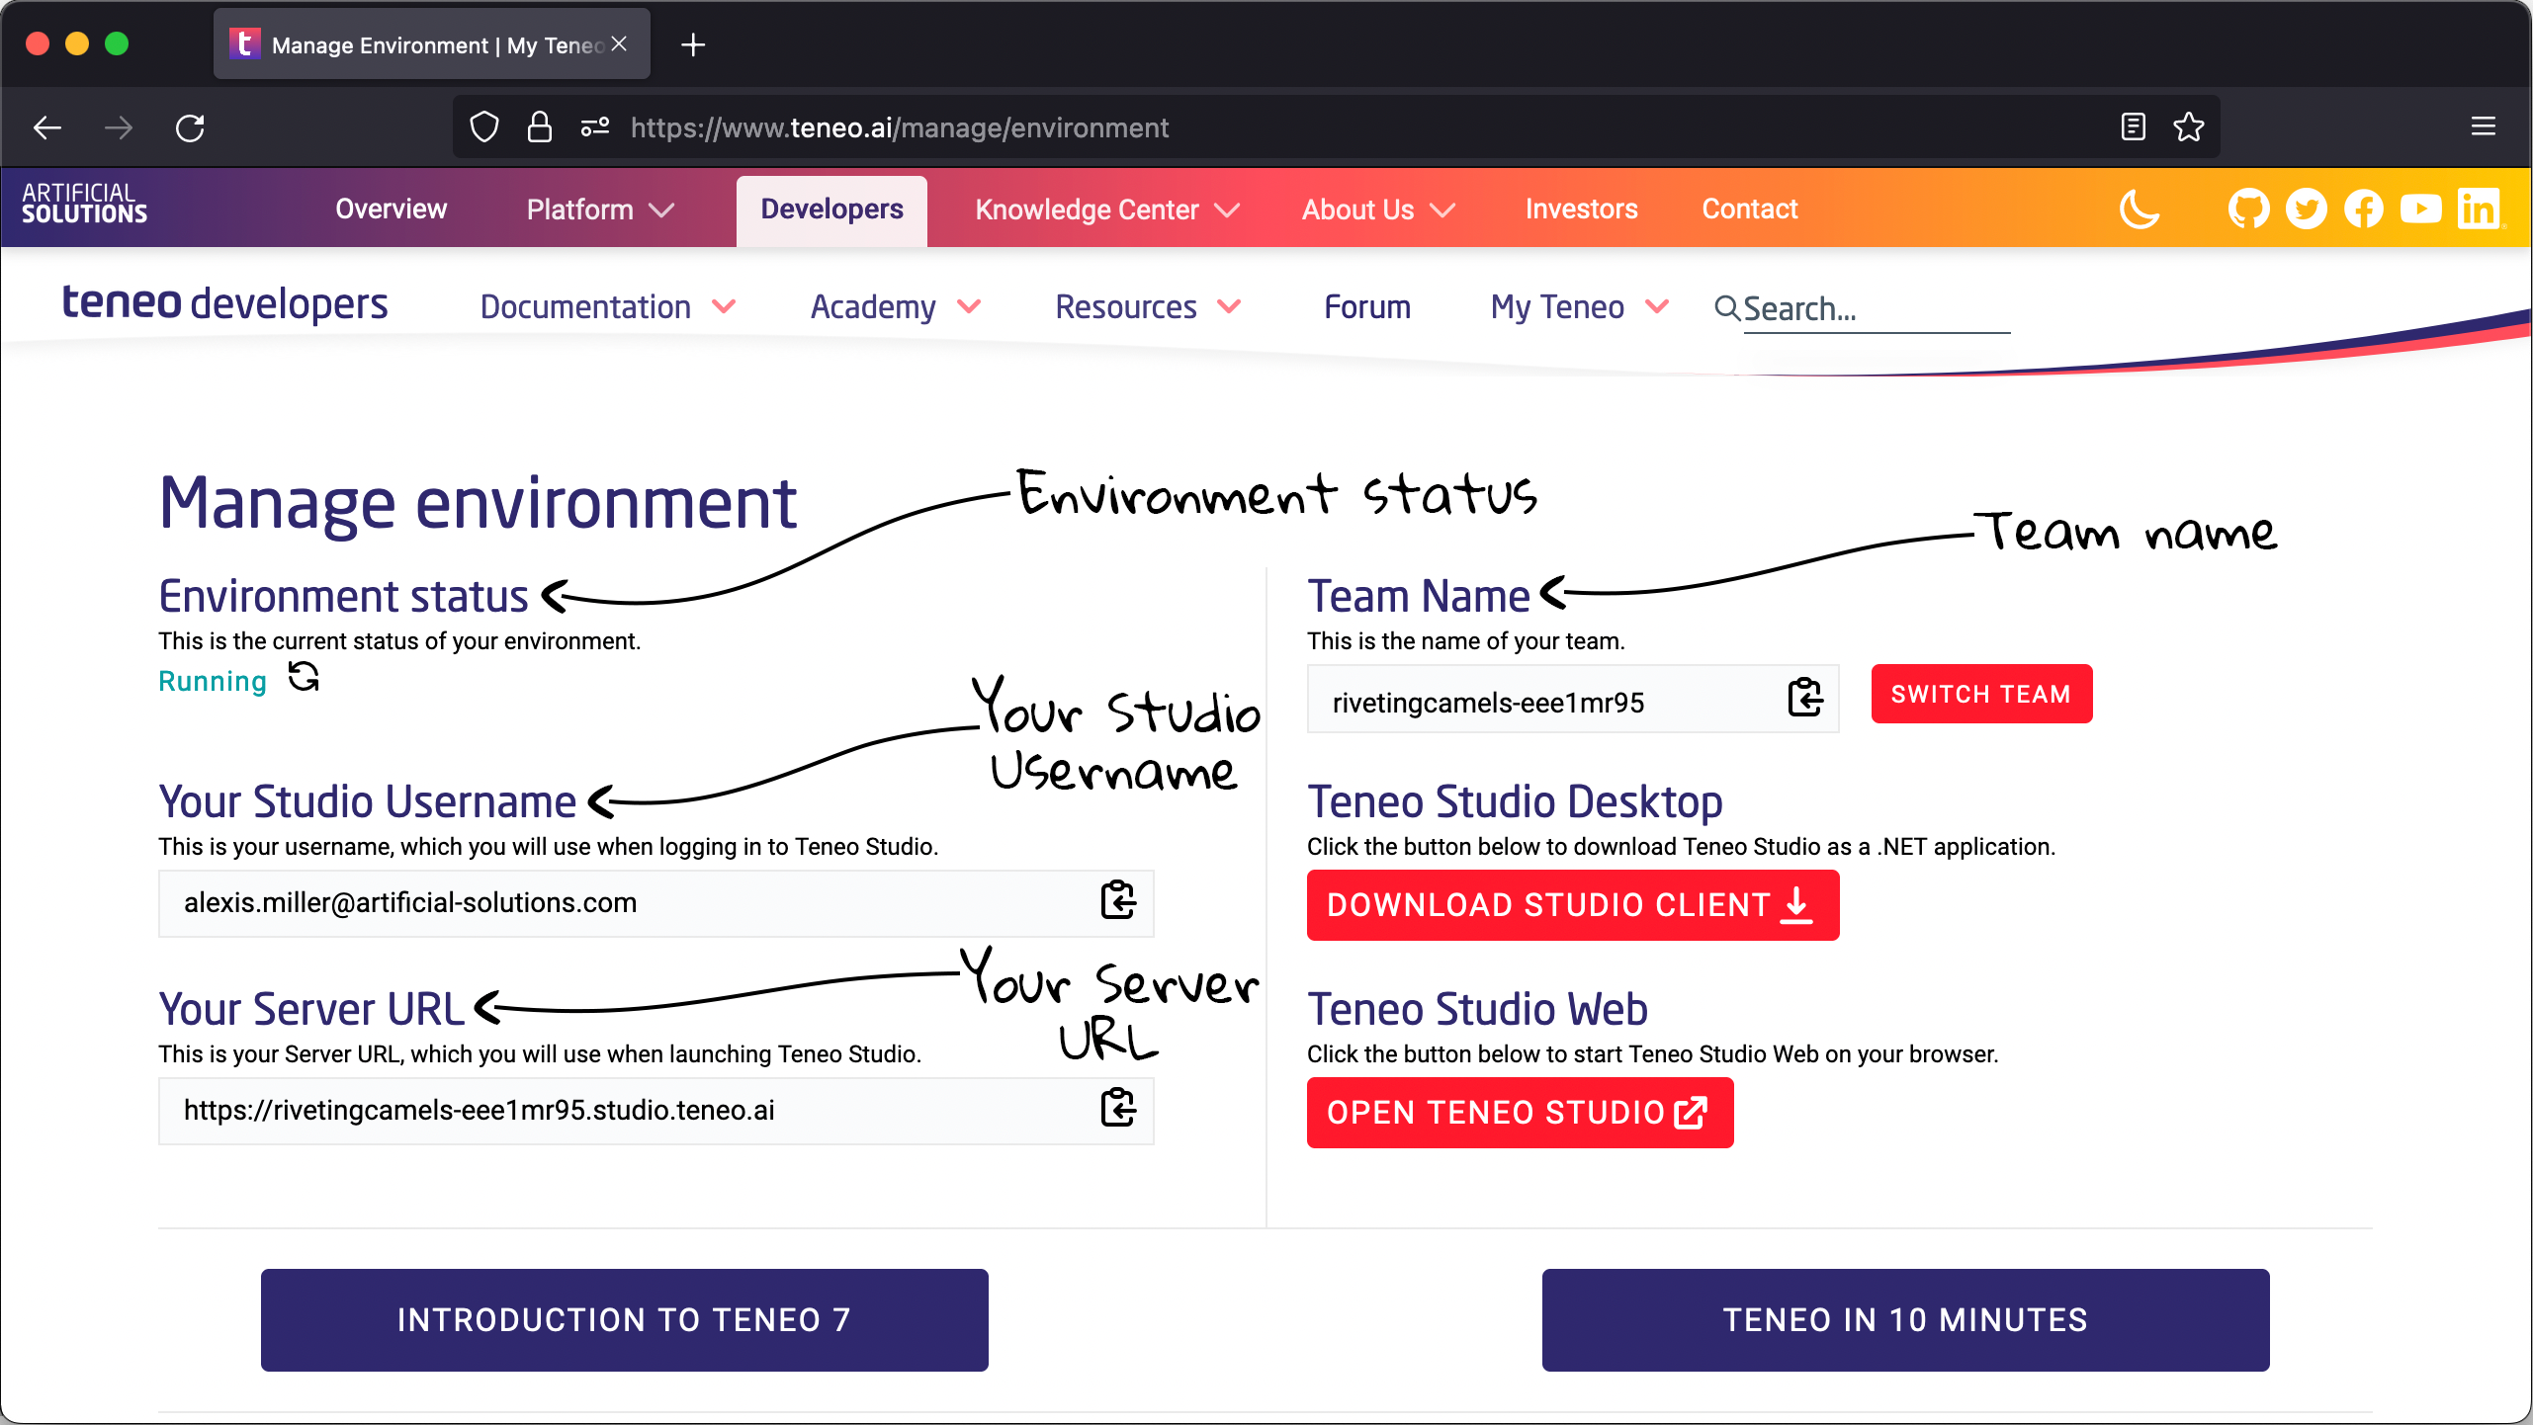Viewport: 2533px width, 1425px height.
Task: Go to the Forum menu item
Action: coord(1366,307)
